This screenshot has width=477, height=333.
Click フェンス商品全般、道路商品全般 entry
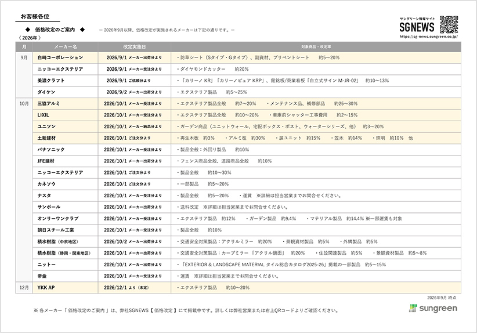point(224,161)
